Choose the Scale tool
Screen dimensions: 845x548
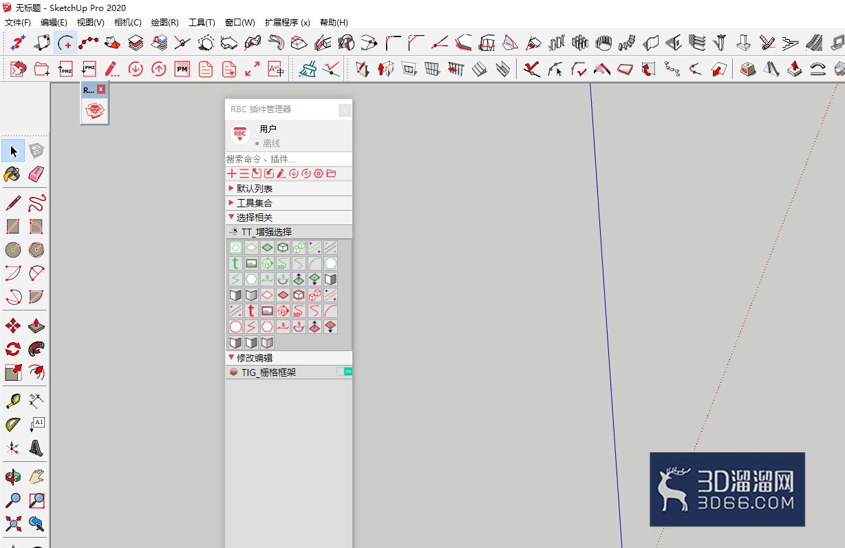[x=13, y=372]
